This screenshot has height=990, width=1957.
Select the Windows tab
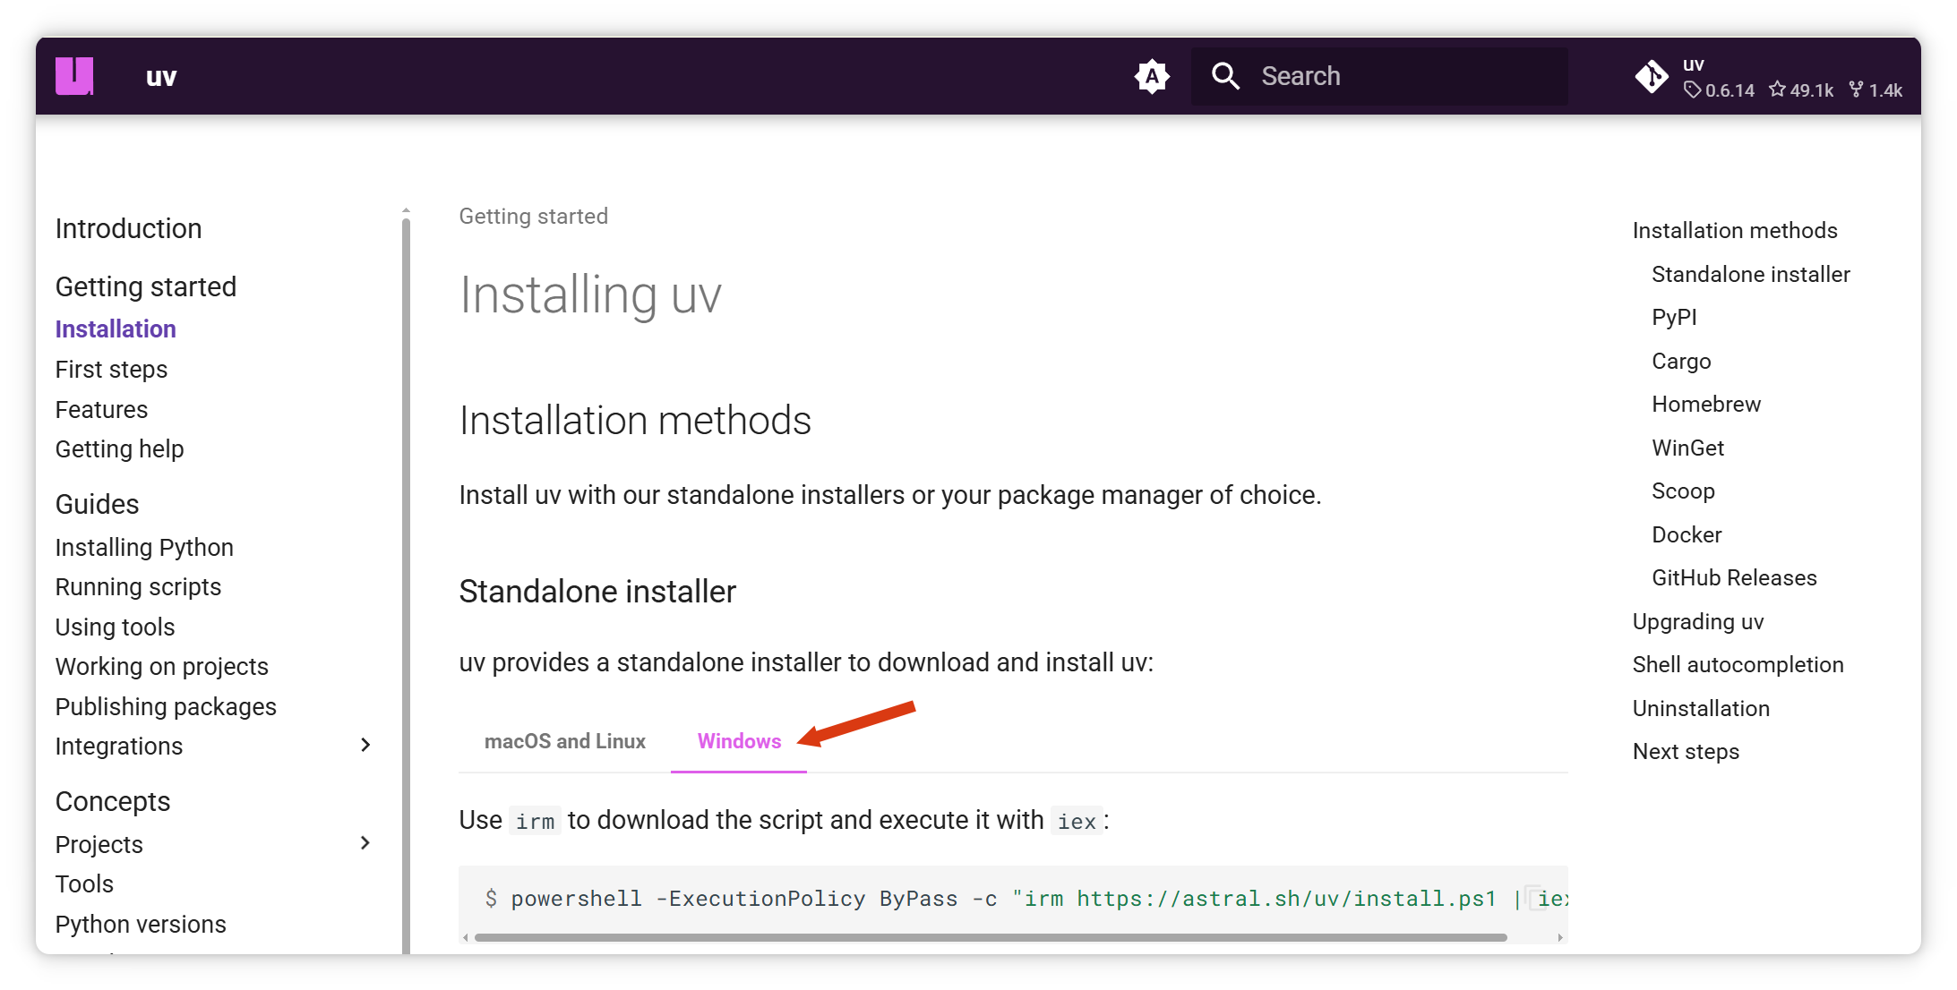739,741
